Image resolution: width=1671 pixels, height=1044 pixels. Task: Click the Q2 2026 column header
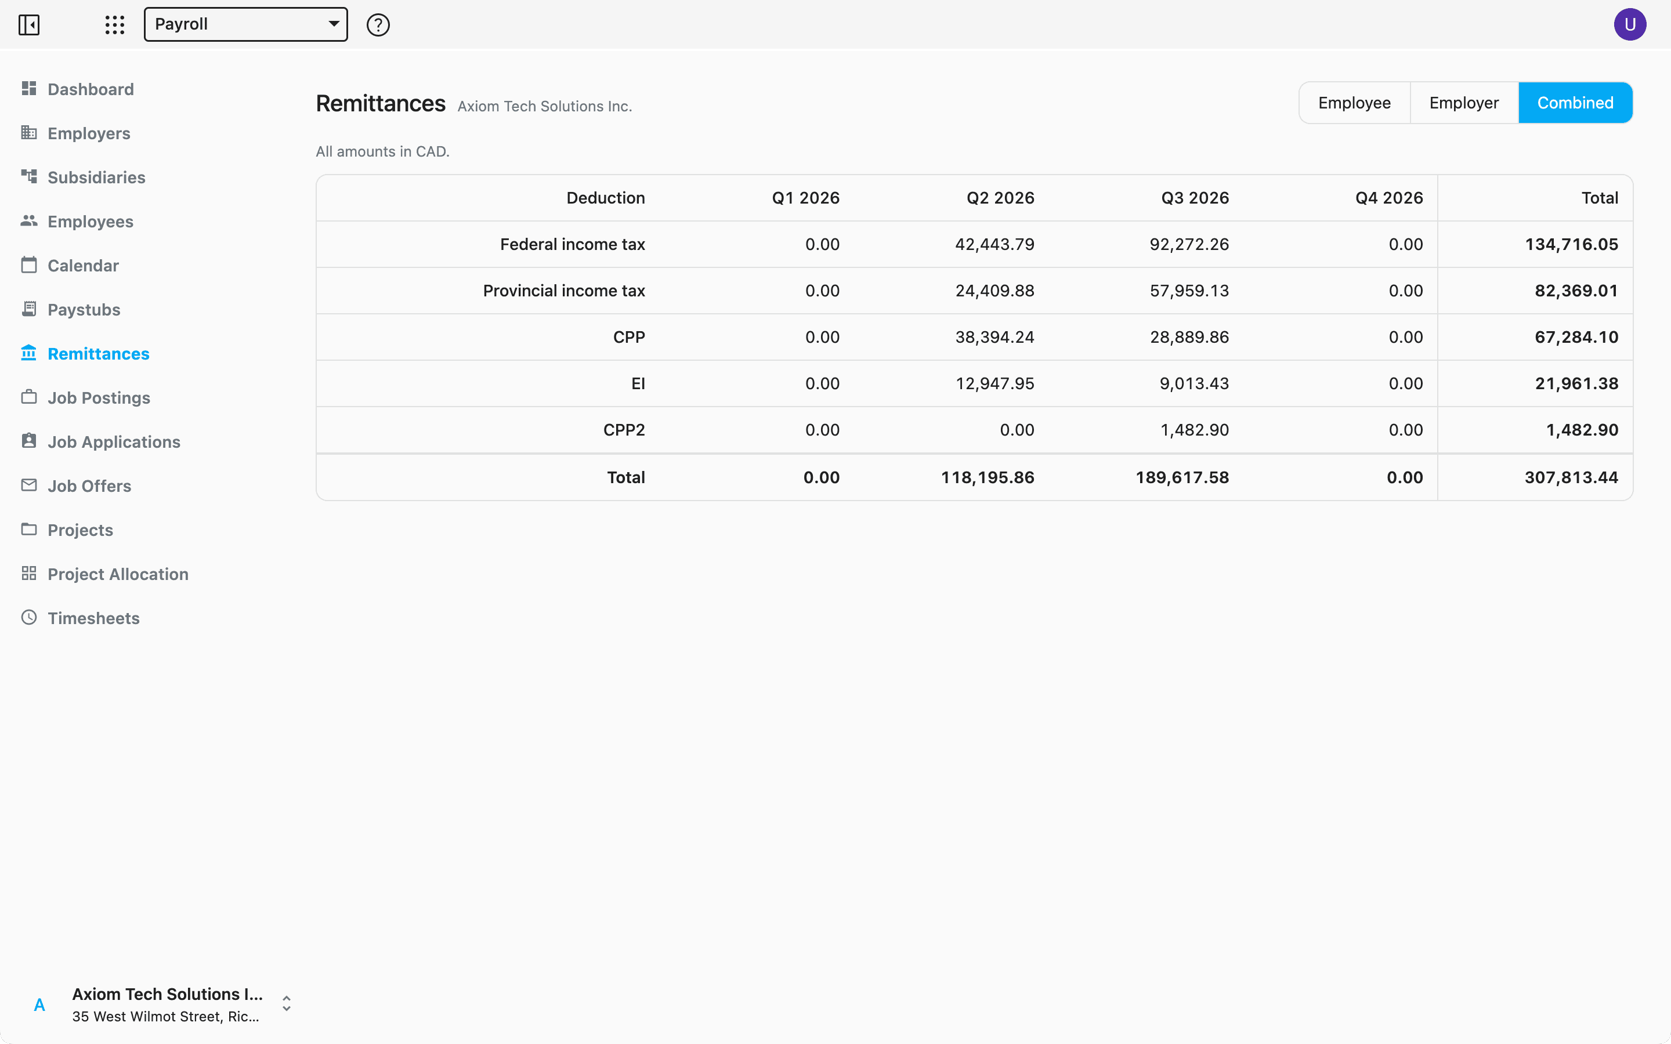(1000, 198)
